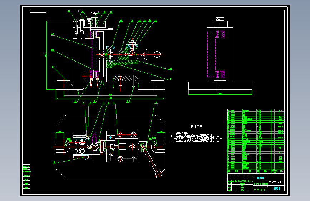Click the cyan 装配图 label in title block bottom-right corner
310x201 pixels.
pyautogui.click(x=277, y=188)
